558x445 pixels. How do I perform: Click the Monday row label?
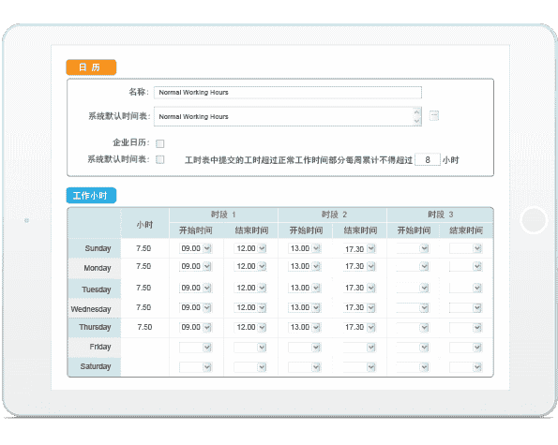tap(98, 268)
